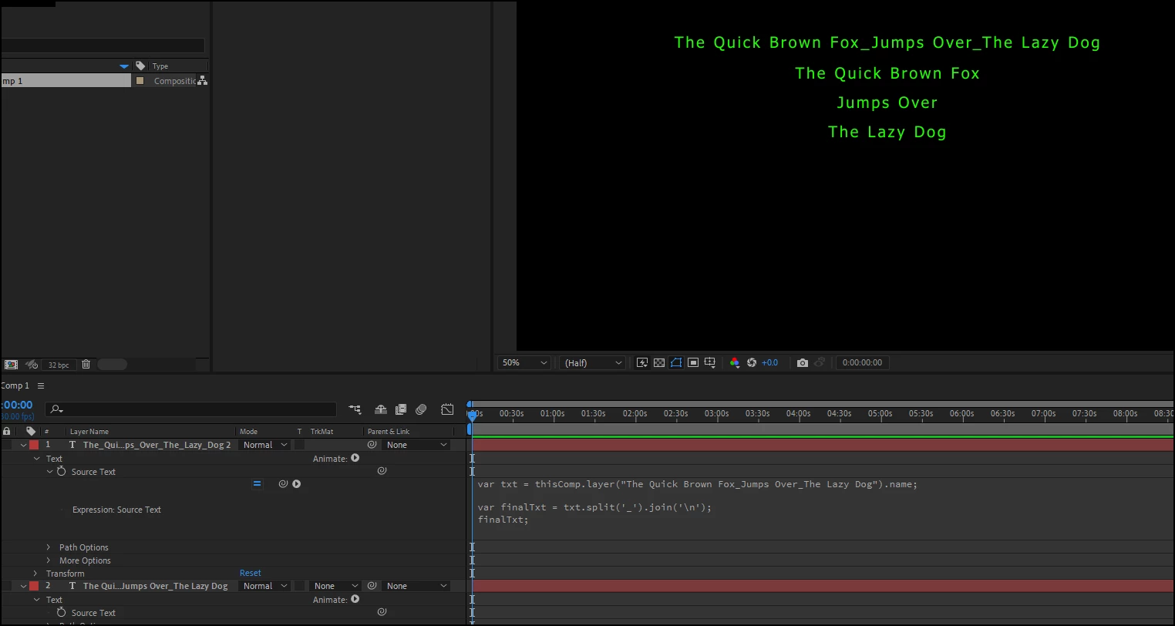Collapse Text group of layer 1
This screenshot has height=626, width=1175.
click(36, 459)
